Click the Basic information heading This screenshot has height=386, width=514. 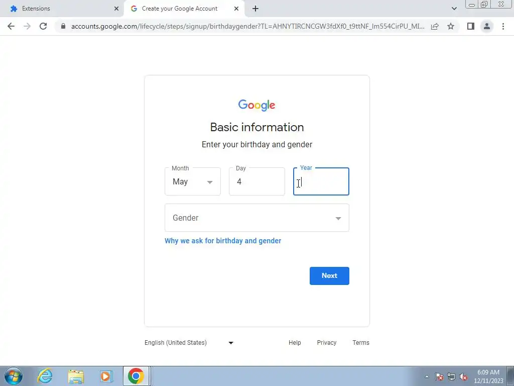[x=257, y=127]
